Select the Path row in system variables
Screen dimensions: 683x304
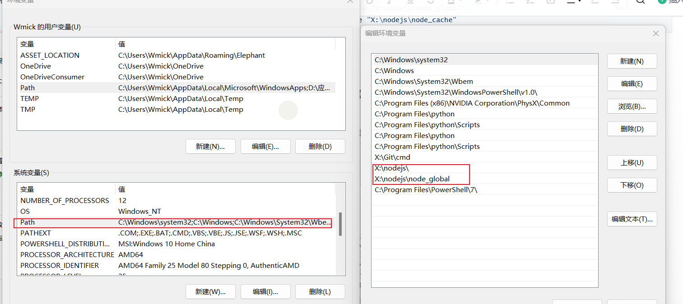pyautogui.click(x=176, y=222)
